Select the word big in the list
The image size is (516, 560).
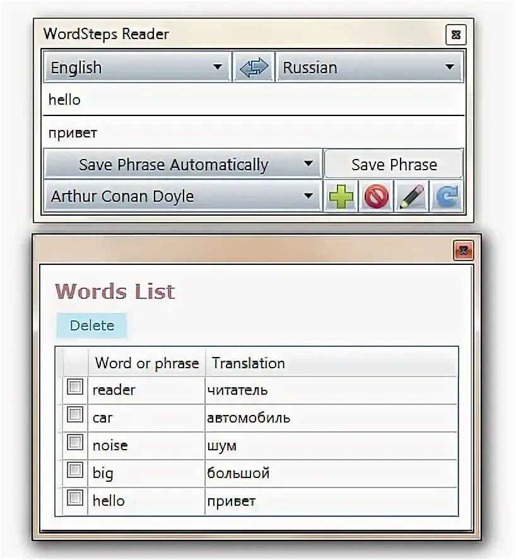(103, 474)
